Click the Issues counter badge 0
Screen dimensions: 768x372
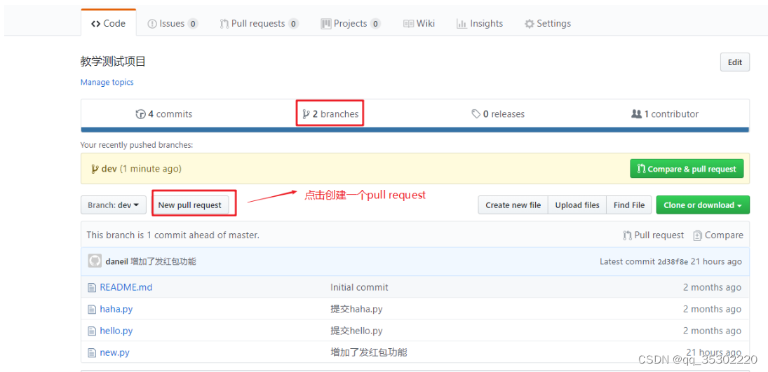(x=192, y=24)
